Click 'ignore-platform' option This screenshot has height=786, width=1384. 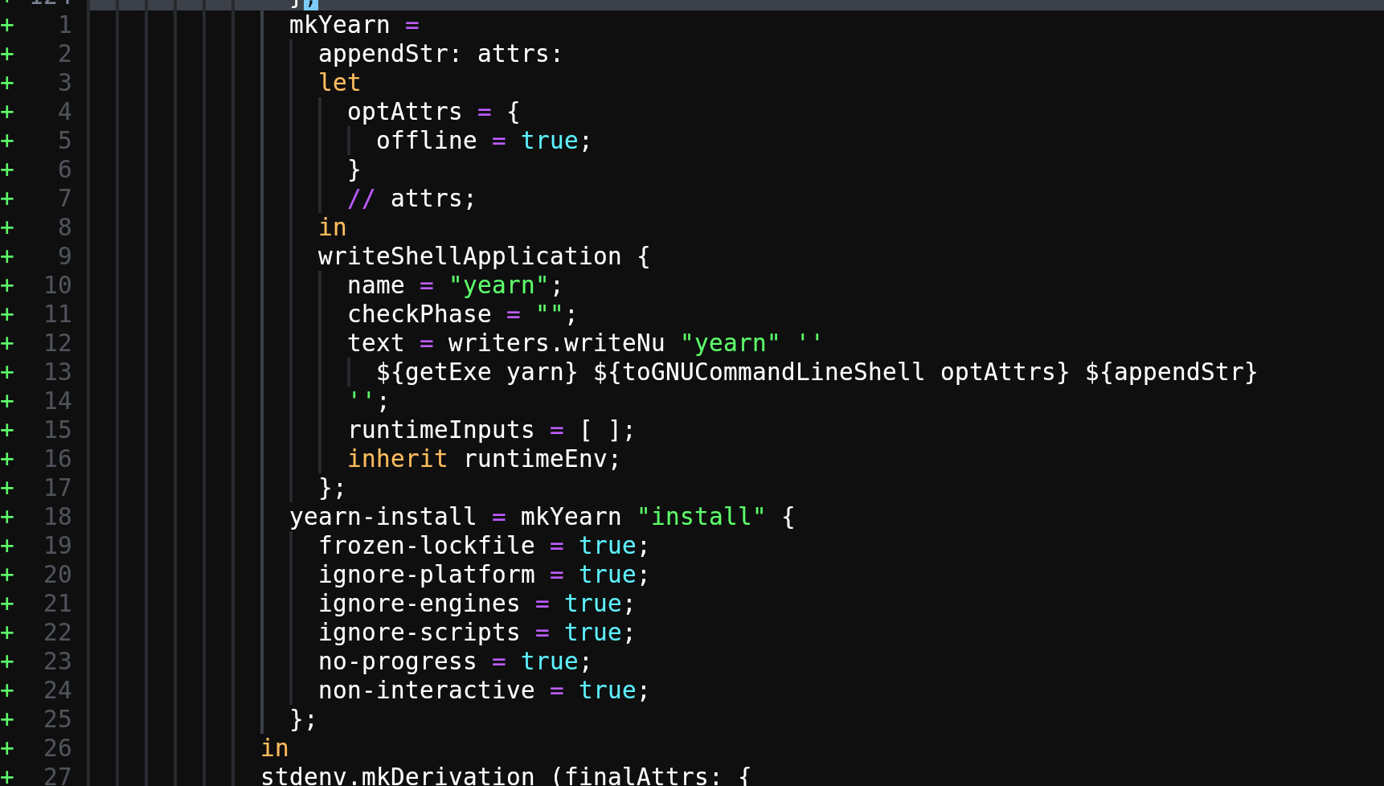(426, 575)
